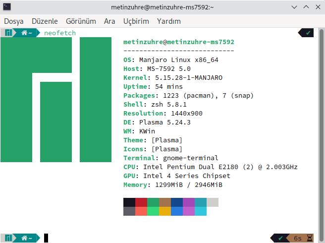Click the vertical scrollbar of the terminal

point(321,135)
